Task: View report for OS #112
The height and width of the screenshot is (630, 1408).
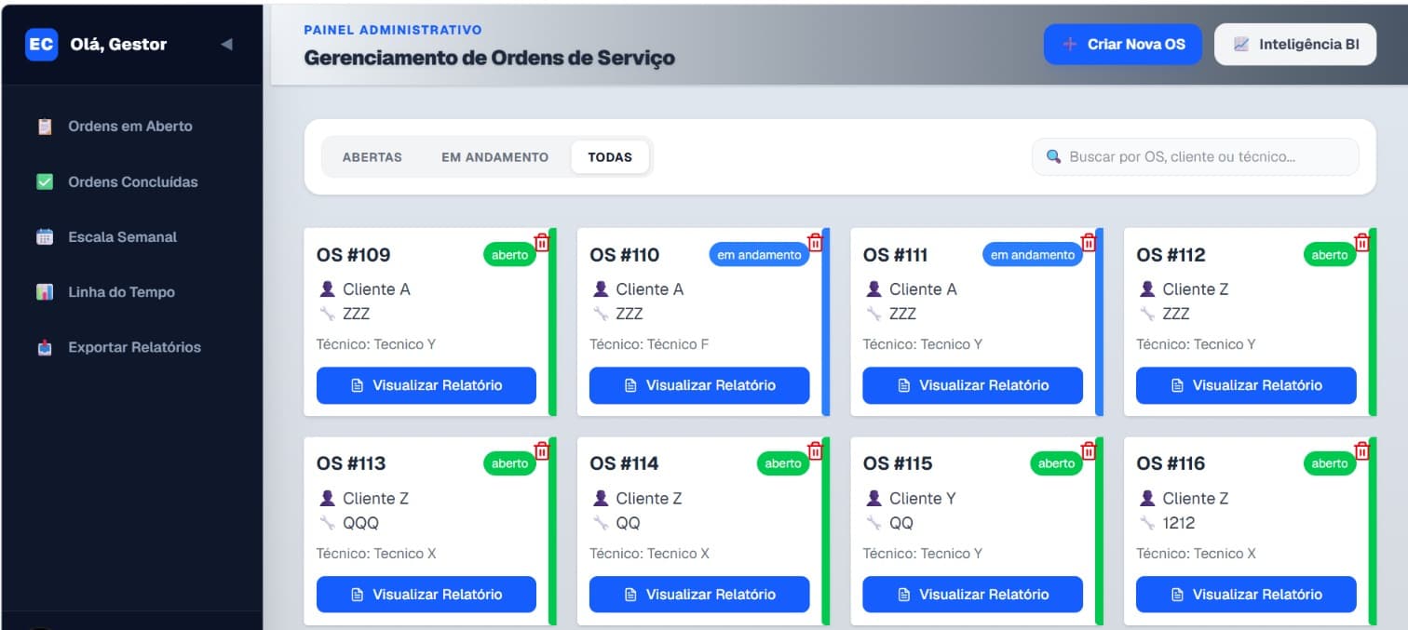Action: coord(1246,385)
